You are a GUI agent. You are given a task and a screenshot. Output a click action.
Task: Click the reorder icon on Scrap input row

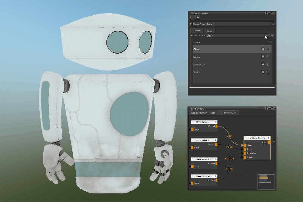pyautogui.click(x=263, y=57)
